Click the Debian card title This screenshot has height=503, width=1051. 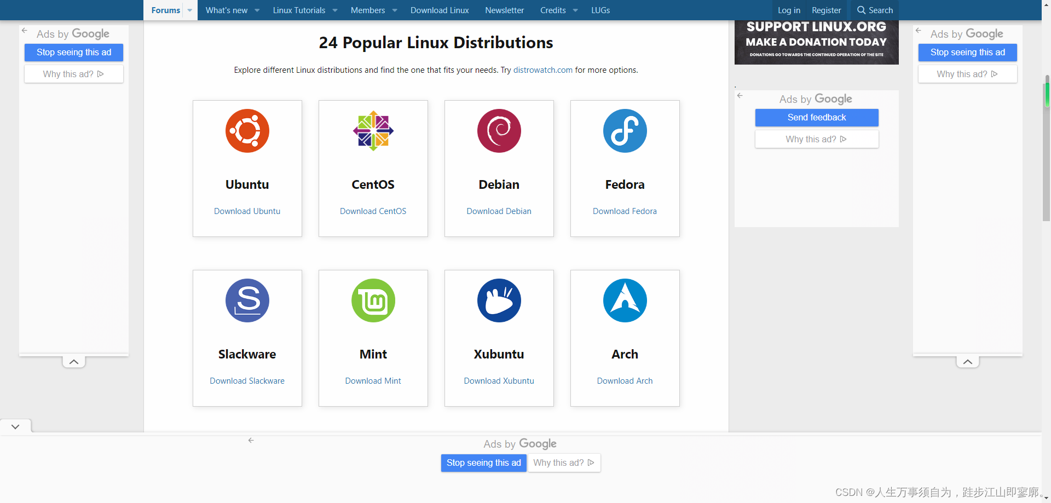(x=499, y=184)
